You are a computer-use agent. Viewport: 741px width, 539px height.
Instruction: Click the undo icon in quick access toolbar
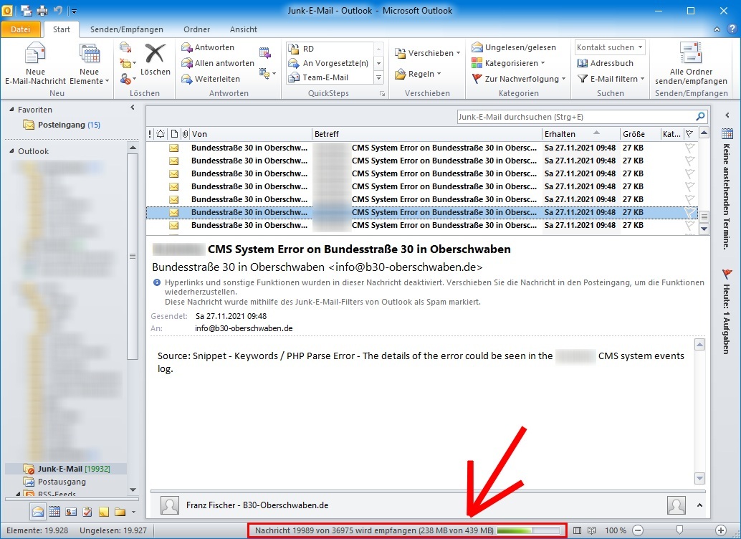[x=58, y=10]
